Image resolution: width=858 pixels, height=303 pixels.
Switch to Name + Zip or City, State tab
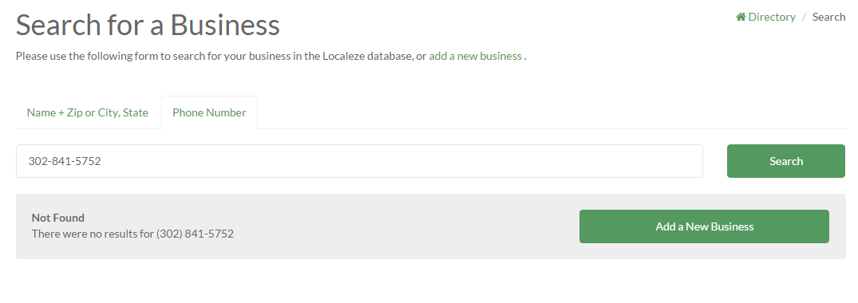pyautogui.click(x=88, y=112)
